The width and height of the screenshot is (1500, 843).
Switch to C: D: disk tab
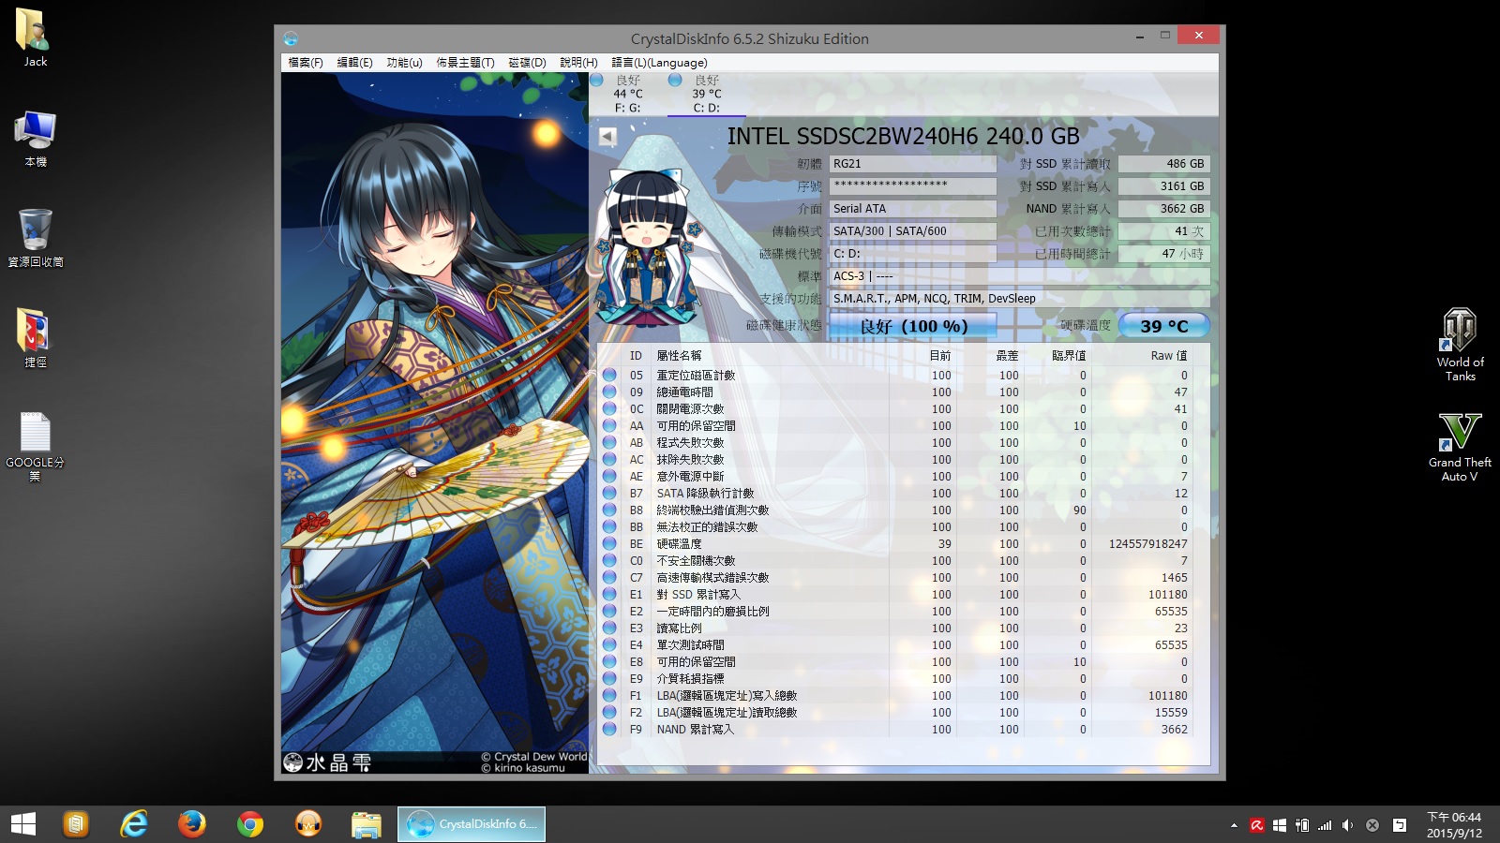click(706, 94)
